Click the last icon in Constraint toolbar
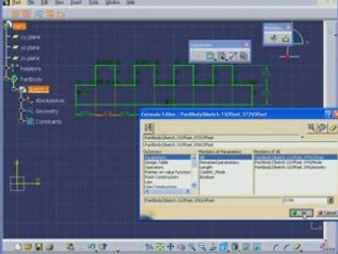 [244, 56]
